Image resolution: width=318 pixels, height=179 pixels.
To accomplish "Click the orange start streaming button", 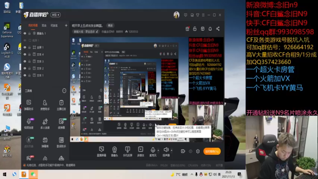I will (212, 151).
